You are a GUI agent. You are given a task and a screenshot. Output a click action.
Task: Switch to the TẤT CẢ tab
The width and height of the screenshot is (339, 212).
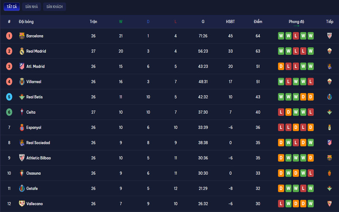(11, 7)
